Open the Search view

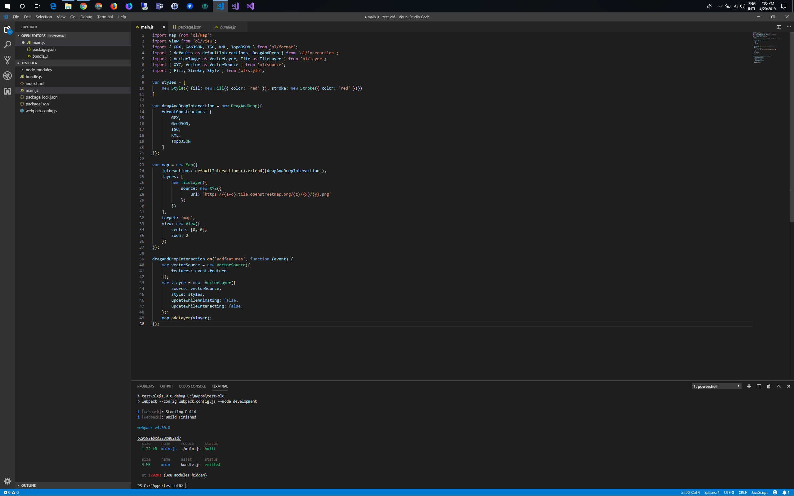[7, 45]
